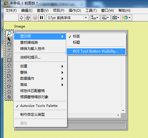Viewport: 148px width, 138px height.
Task: Select the Rotated Rectangle tool
Action: [x=9, y=65]
